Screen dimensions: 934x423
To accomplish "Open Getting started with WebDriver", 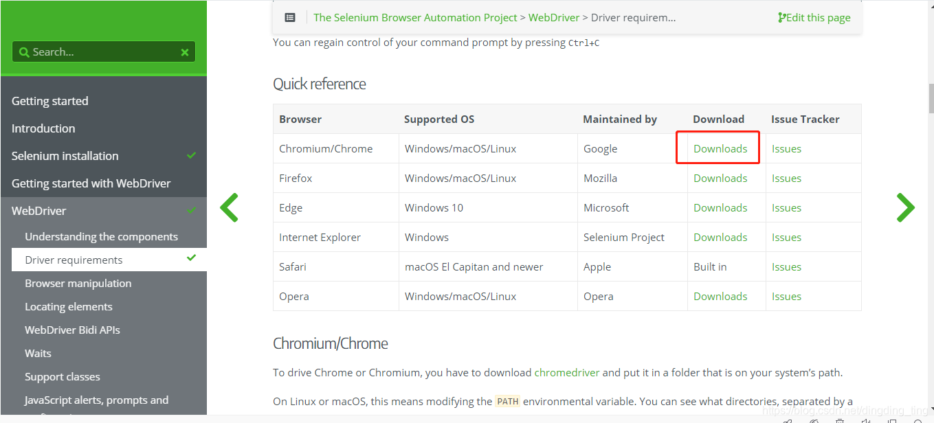I will (x=91, y=183).
